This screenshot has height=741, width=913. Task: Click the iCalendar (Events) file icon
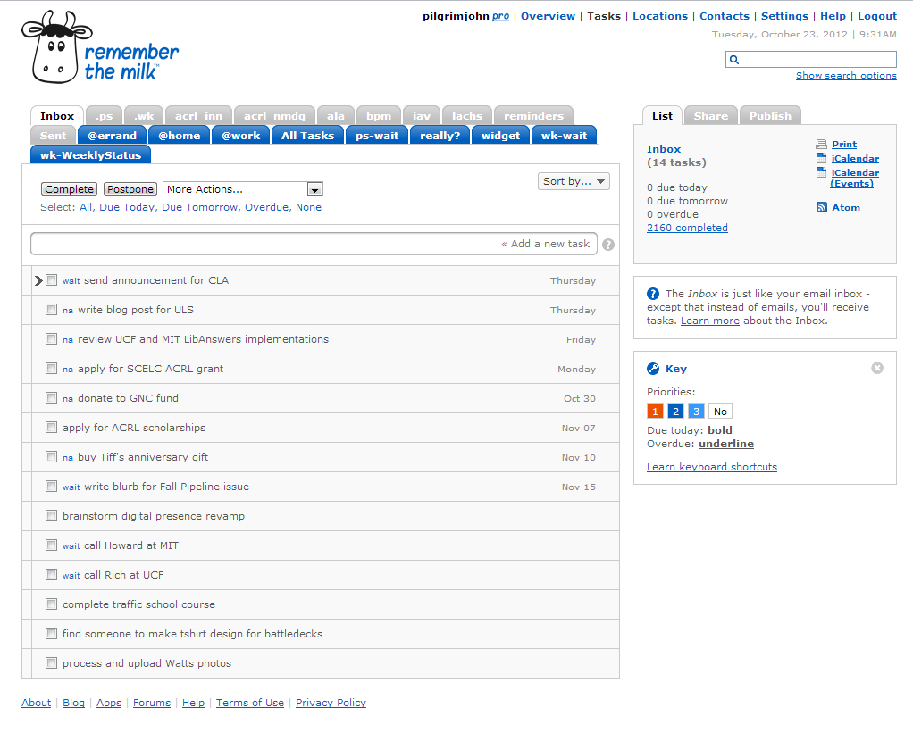[821, 173]
